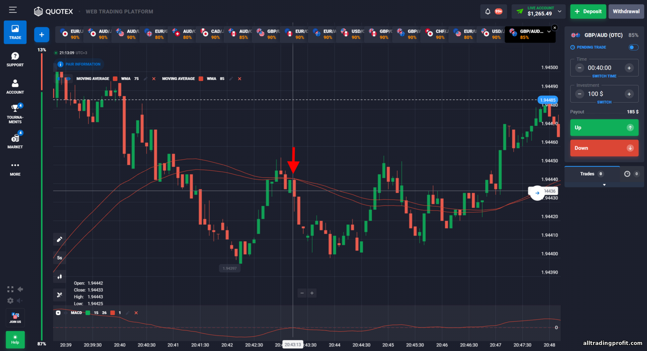Click the trade history clock icon

click(627, 174)
